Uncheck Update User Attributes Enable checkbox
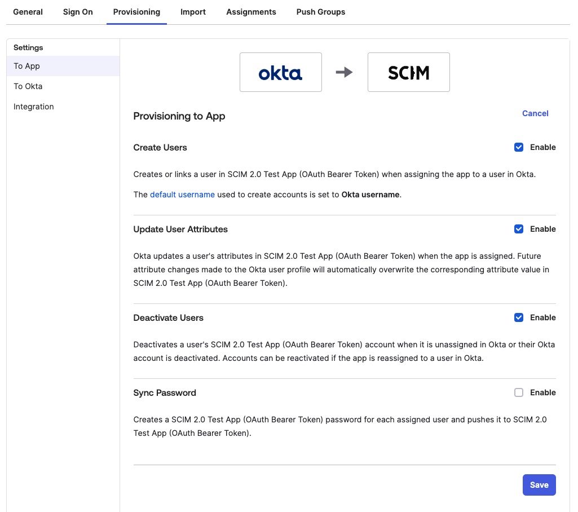578x512 pixels. (x=519, y=229)
